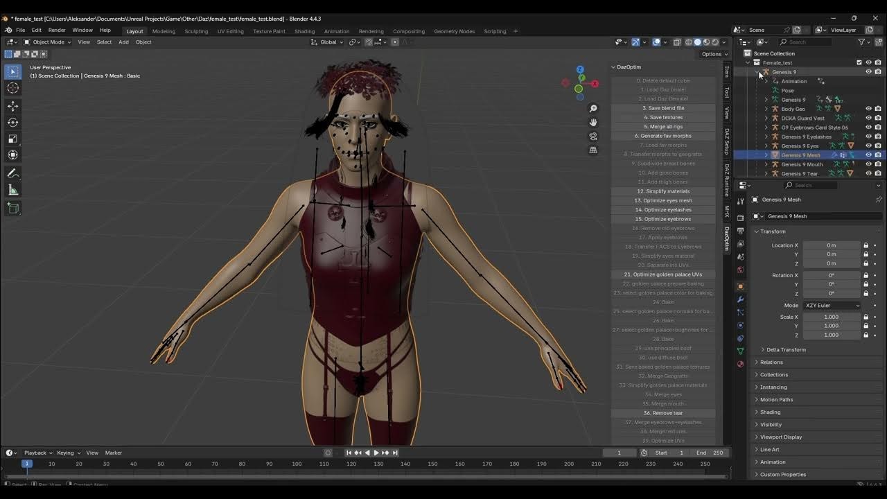Open the XZY Euler rotation mode dropdown
The image size is (887, 499).
(x=832, y=306)
